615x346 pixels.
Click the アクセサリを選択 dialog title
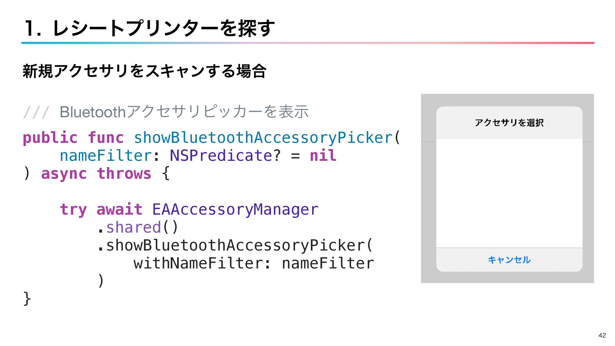click(509, 123)
